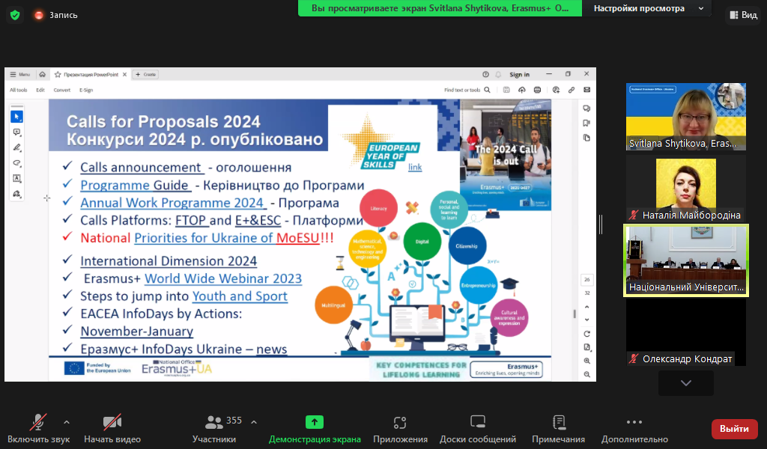Leave the meeting with Выйти
The height and width of the screenshot is (449, 767).
pyautogui.click(x=734, y=429)
